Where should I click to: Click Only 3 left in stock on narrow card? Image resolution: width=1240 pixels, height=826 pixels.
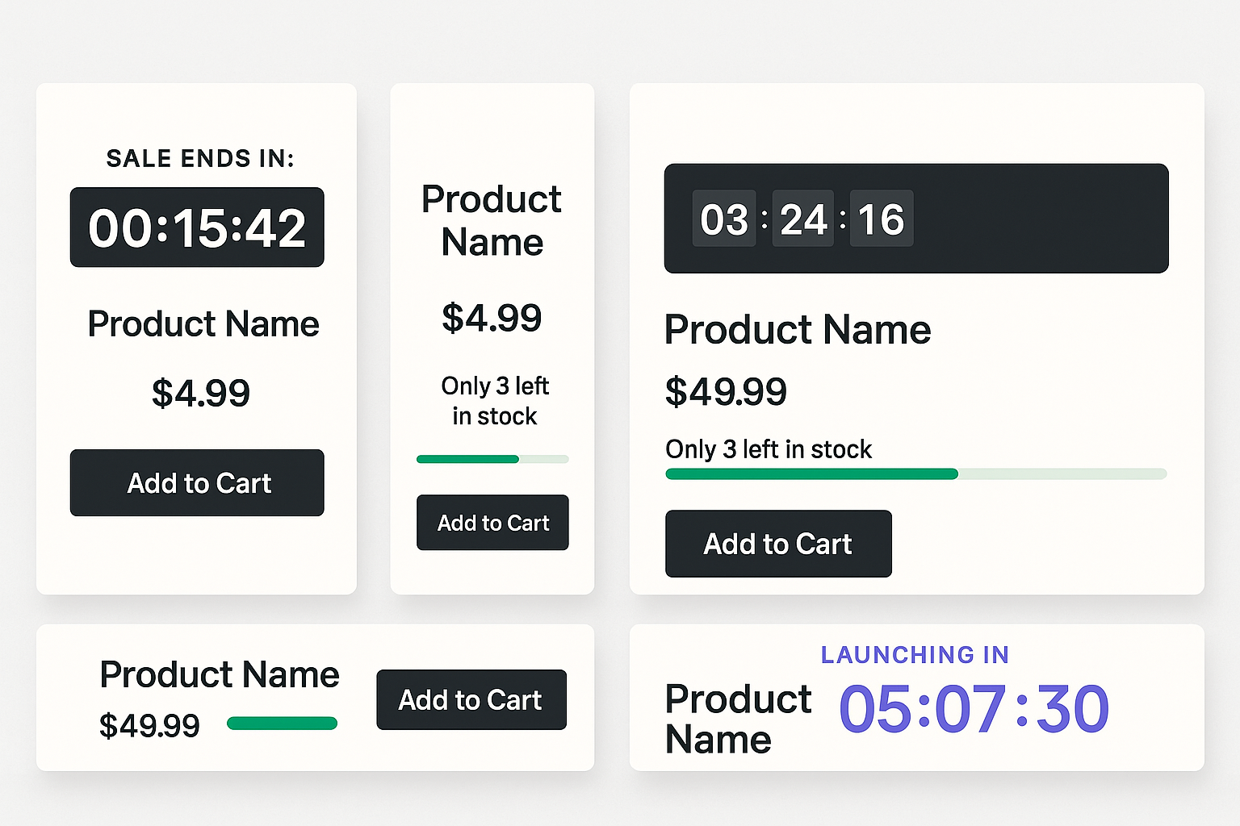pyautogui.click(x=494, y=401)
